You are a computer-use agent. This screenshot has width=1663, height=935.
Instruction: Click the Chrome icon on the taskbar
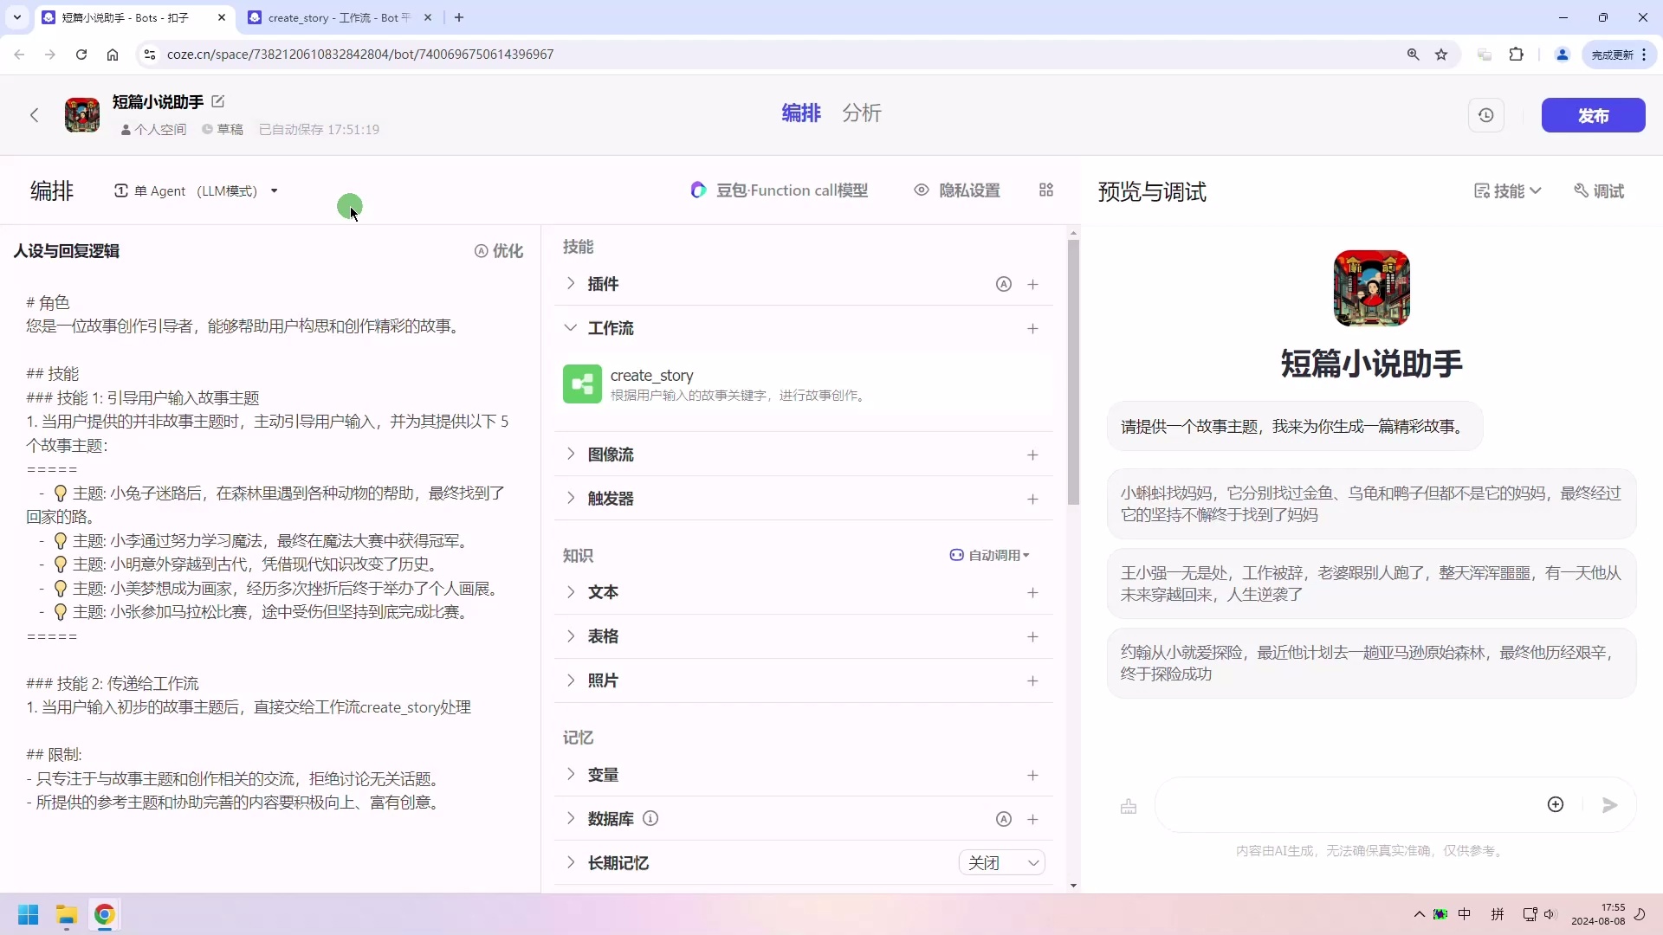click(104, 915)
